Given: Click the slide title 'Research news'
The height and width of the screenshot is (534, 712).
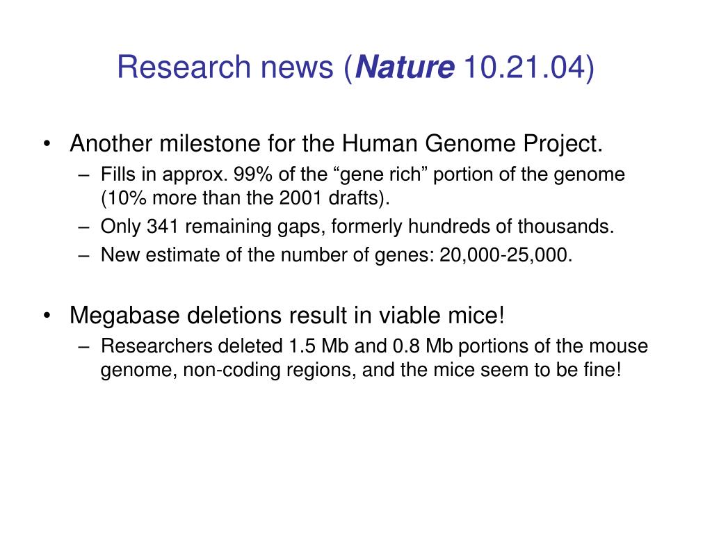Looking at the screenshot, I should point(225,67).
